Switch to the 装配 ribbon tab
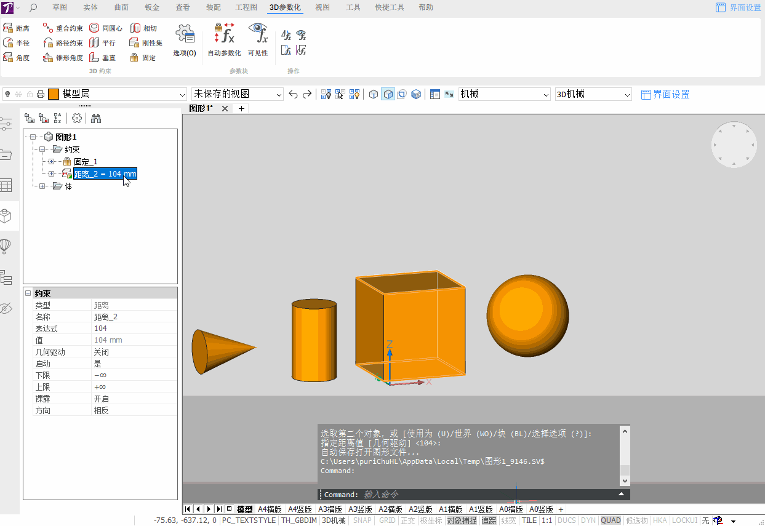 click(214, 7)
